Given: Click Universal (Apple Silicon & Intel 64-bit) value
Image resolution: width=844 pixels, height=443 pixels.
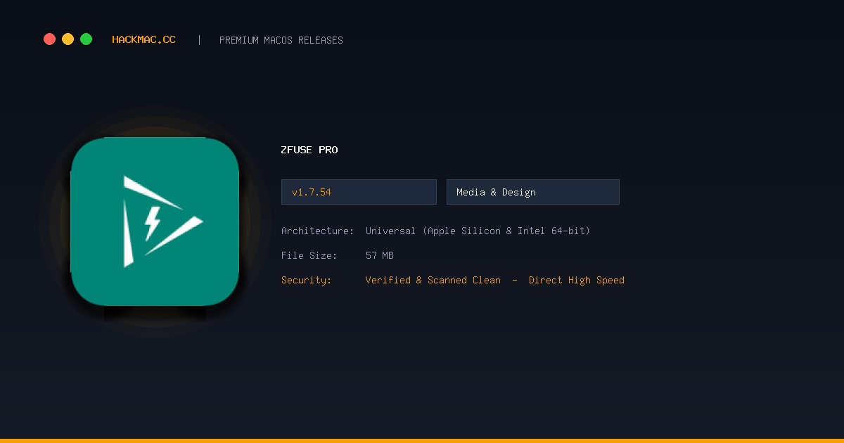Looking at the screenshot, I should tap(478, 231).
